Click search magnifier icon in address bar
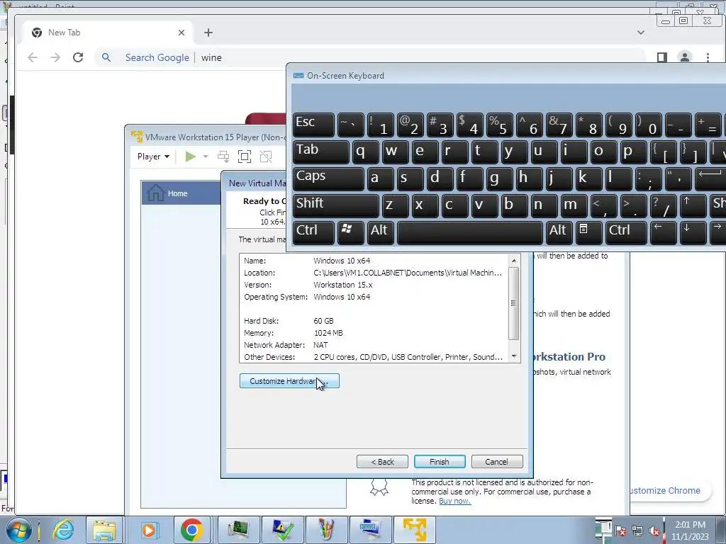 (x=106, y=57)
